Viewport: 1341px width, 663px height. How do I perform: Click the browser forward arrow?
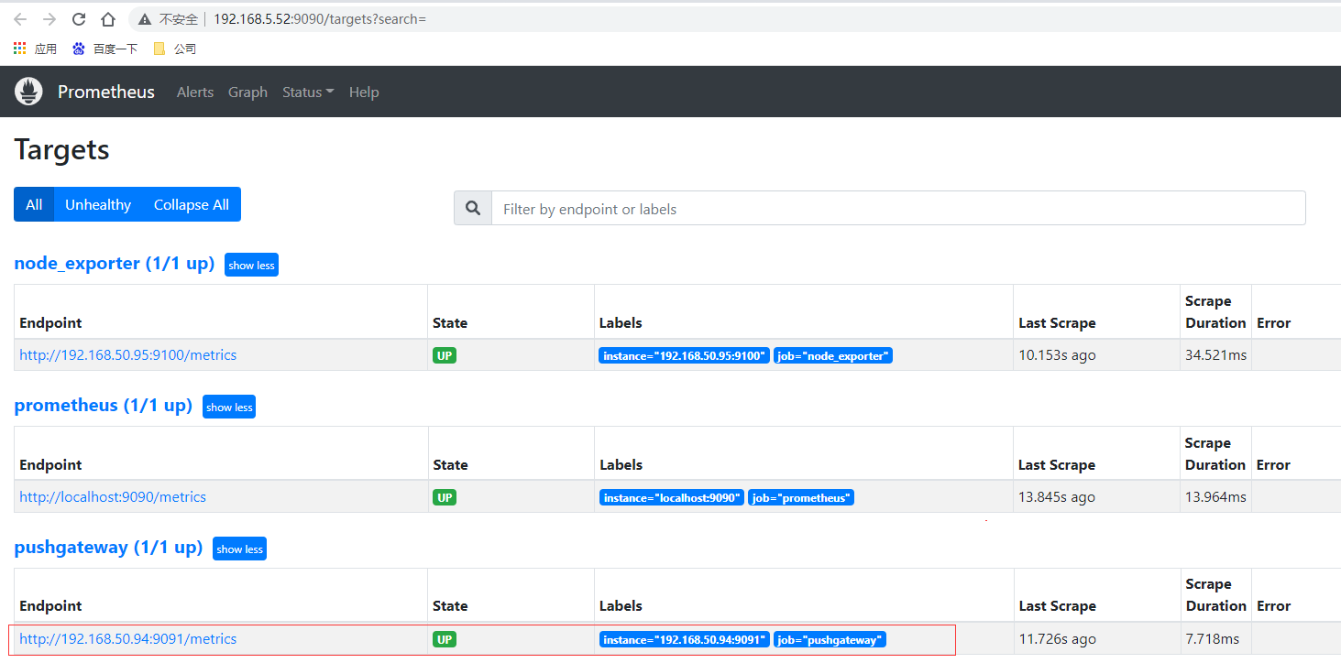pos(49,19)
